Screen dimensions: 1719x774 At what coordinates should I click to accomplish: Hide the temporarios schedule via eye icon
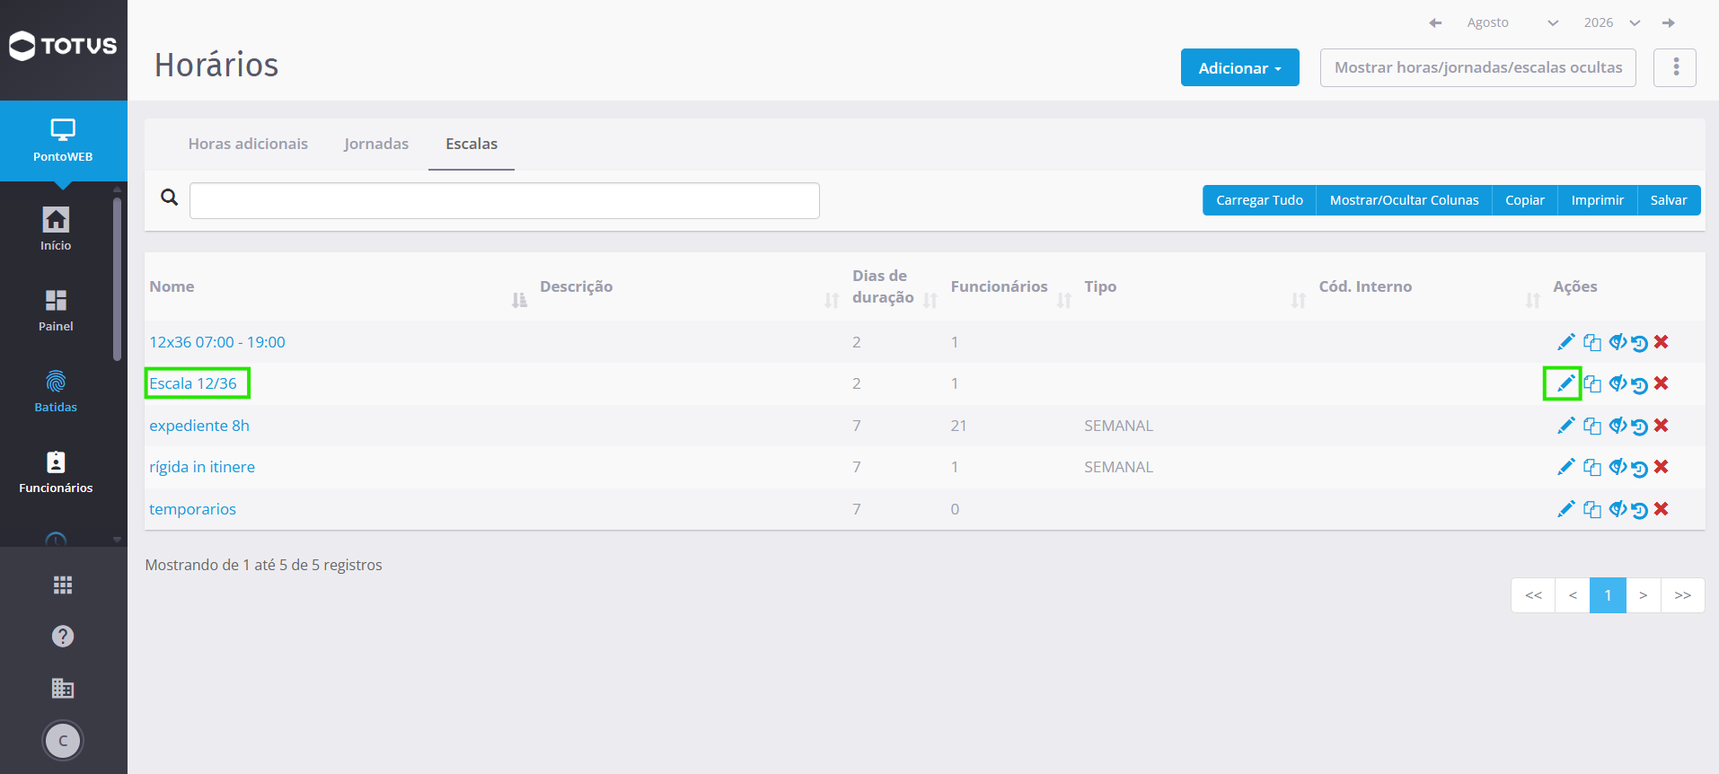coord(1617,509)
